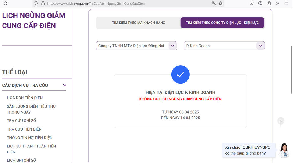Open the browser extensions icon
Image resolution: width=293 pixels, height=164 pixels.
pos(269,3)
